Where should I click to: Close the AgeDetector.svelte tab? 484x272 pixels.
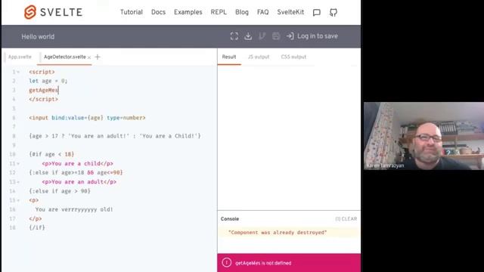(x=89, y=57)
